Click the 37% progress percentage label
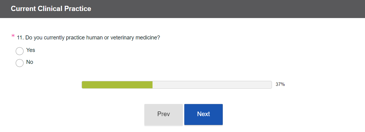Image resolution: width=365 pixels, height=132 pixels. [280, 85]
